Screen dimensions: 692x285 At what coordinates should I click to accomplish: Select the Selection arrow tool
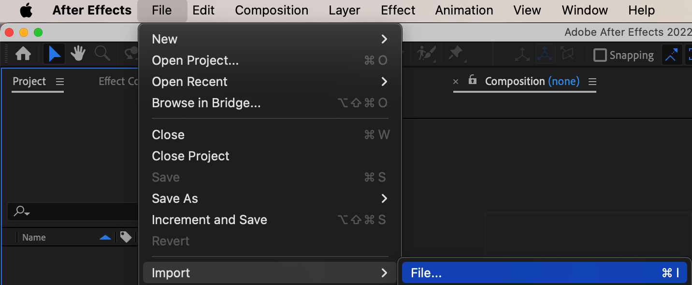click(x=54, y=54)
